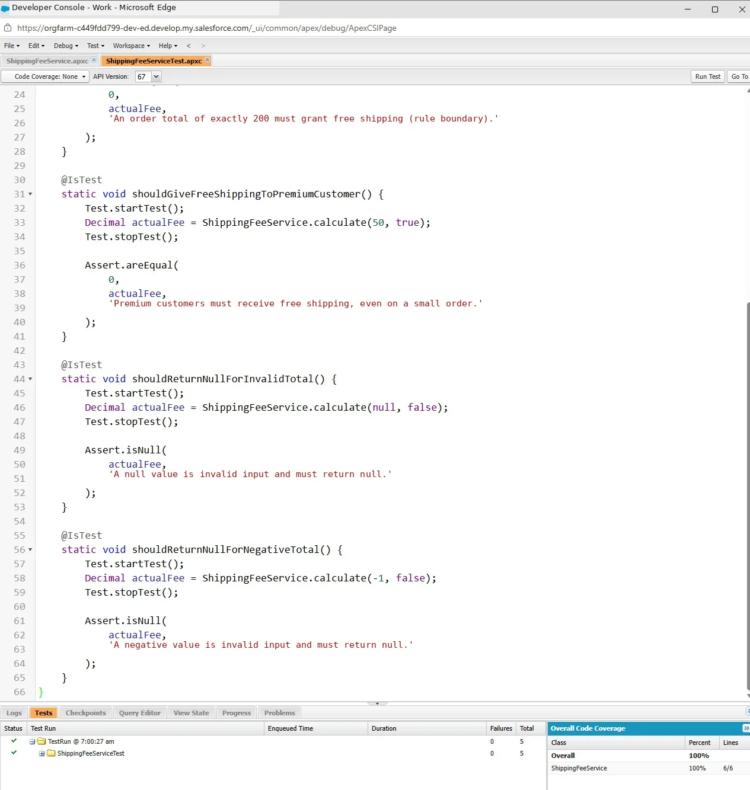The image size is (750, 790).
Task: Switch to the View State tab
Action: point(192,713)
